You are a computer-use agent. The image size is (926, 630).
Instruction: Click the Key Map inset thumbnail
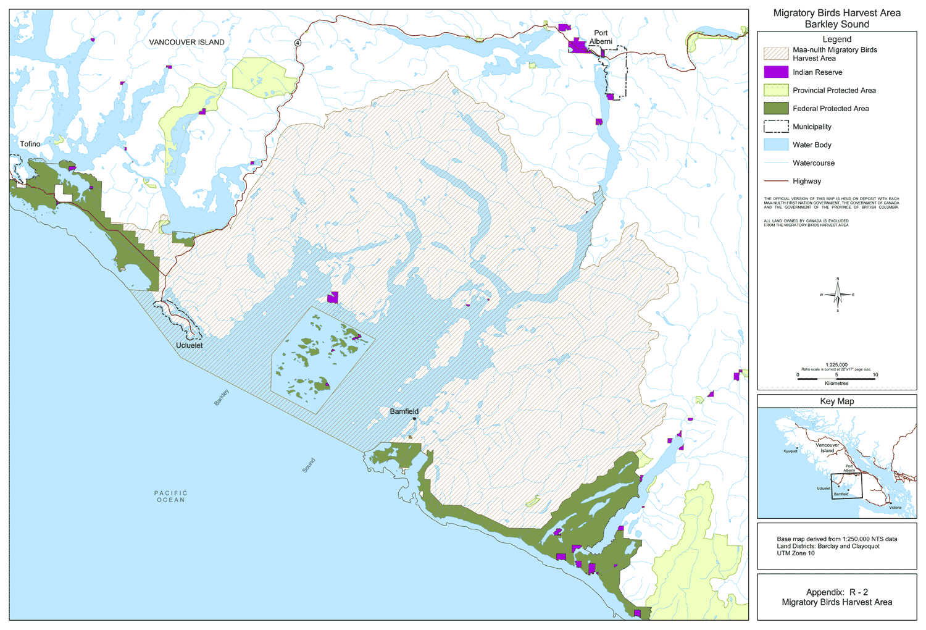click(836, 463)
